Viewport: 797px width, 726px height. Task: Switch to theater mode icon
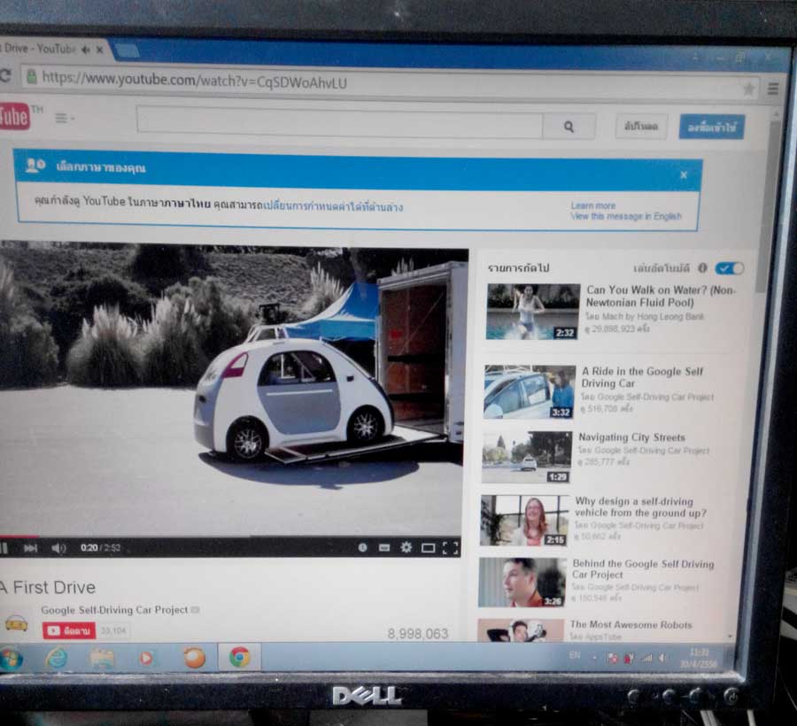428,548
